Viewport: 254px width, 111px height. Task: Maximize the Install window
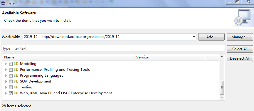pos(237,2)
